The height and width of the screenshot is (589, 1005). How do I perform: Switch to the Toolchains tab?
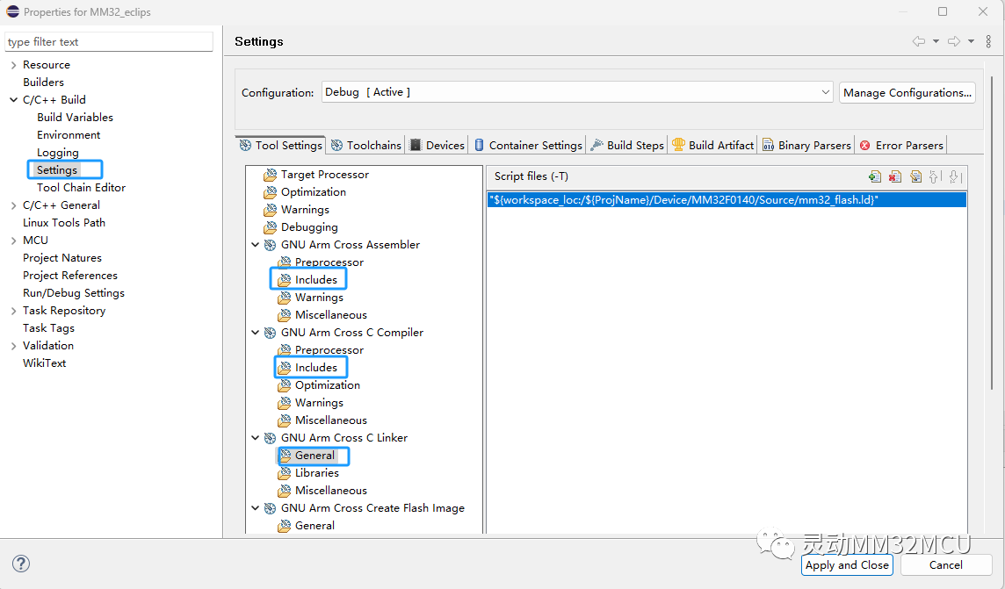366,145
